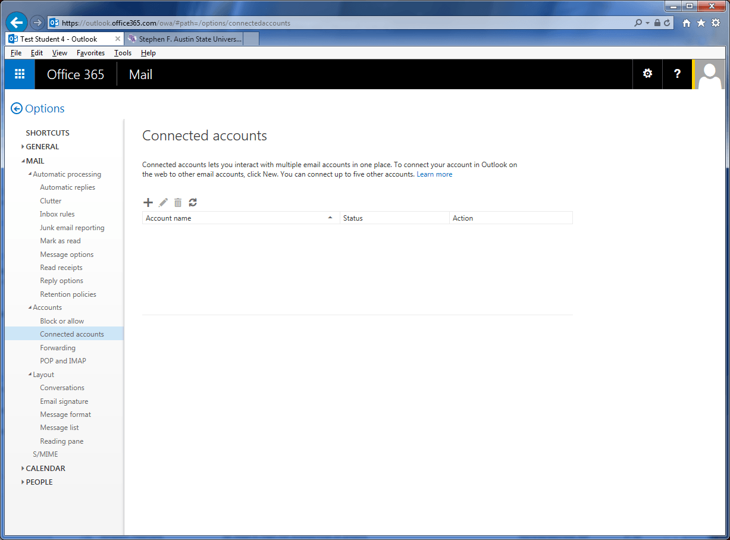Viewport: 730px width, 540px height.
Task: Collapse the Automatic processing group
Action: pos(30,174)
